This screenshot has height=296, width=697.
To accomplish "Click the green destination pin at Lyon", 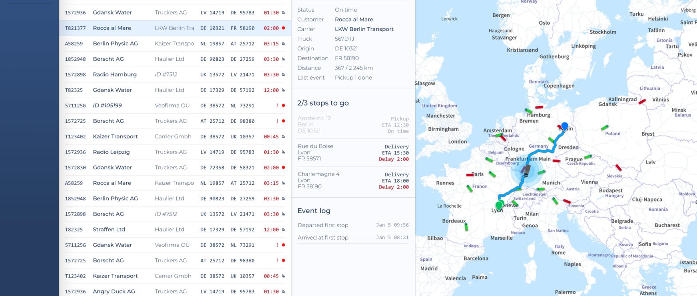I will pyautogui.click(x=499, y=206).
